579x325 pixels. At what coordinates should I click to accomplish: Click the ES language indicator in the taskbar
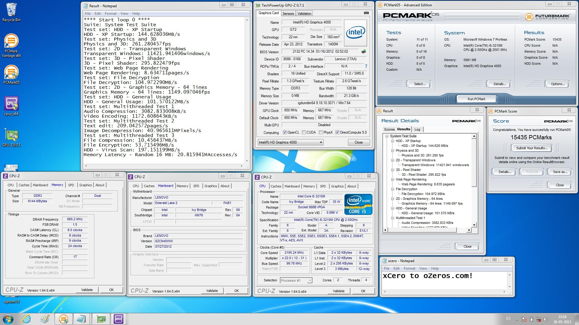point(508,318)
